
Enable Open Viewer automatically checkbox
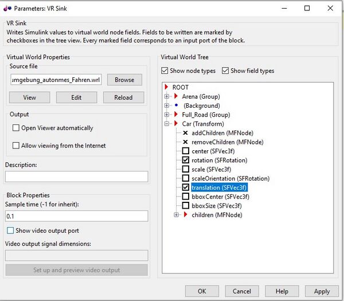coord(16,128)
